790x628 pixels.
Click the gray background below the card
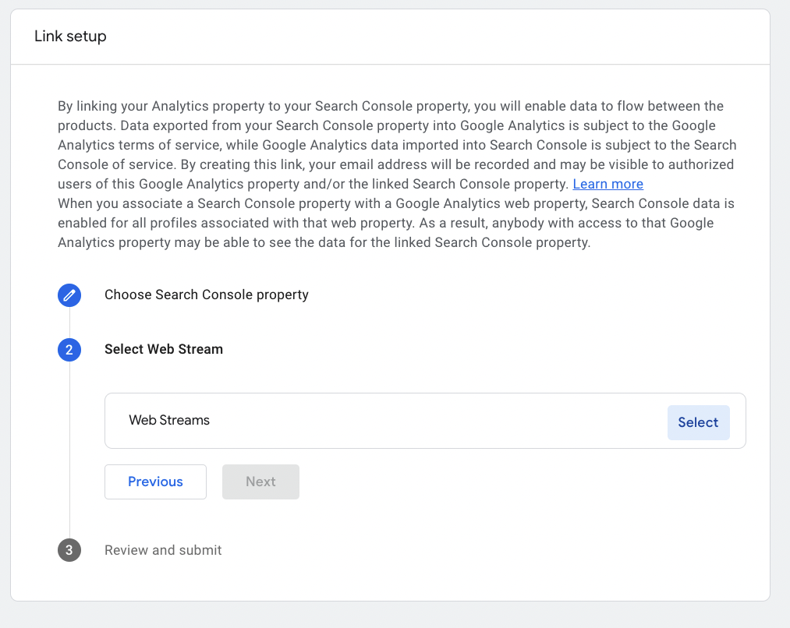[390, 616]
